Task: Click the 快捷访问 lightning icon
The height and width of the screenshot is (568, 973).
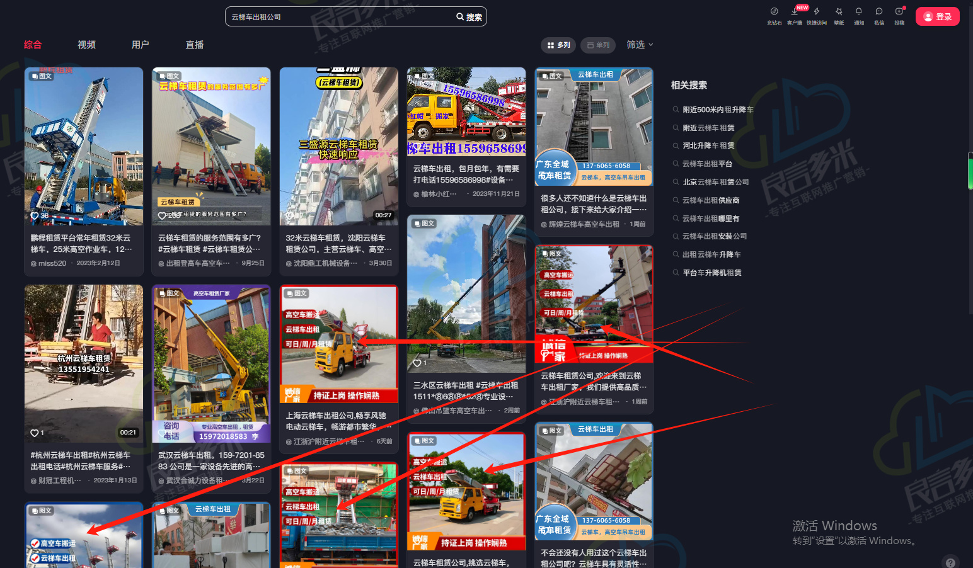Action: click(817, 11)
